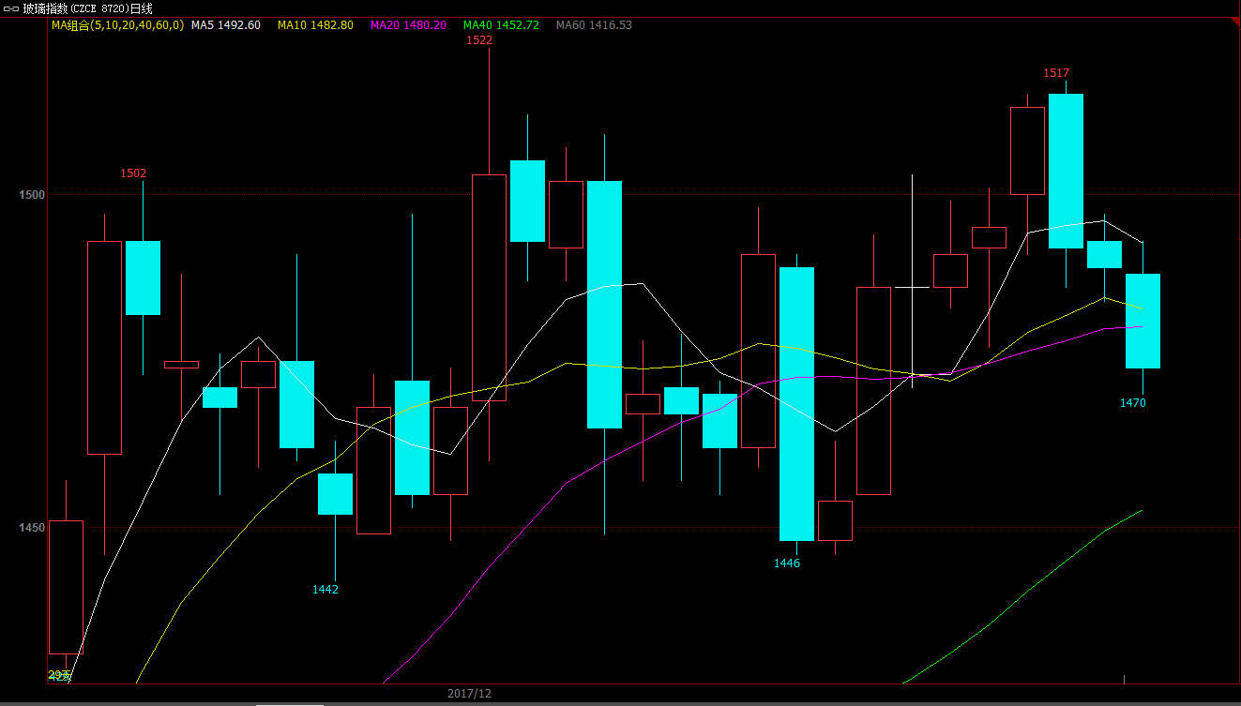1241x706 pixels.
Task: Click the 1442 low price label
Action: point(325,590)
